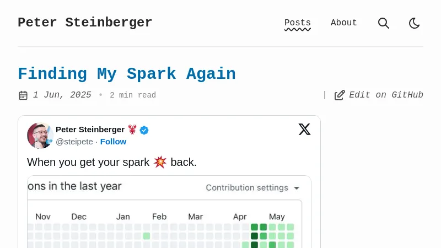Viewport: 441px width, 248px height.
Task: Click the pencil edit icon
Action: (x=340, y=95)
